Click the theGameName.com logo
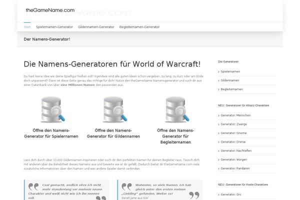Viewport: 300px width, 200px height. 50,10
